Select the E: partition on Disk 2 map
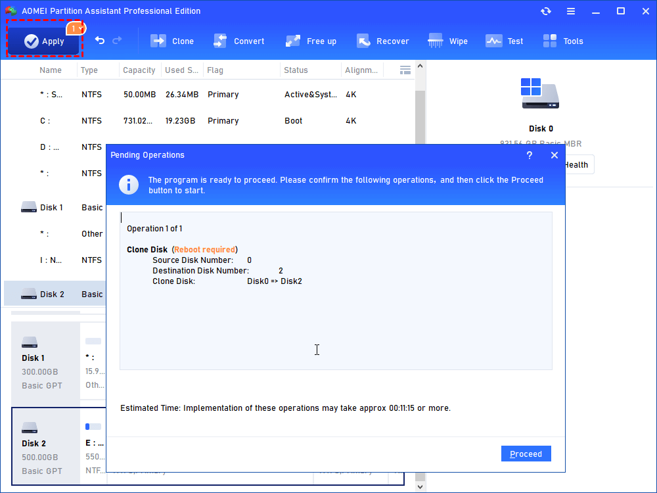 point(94,447)
